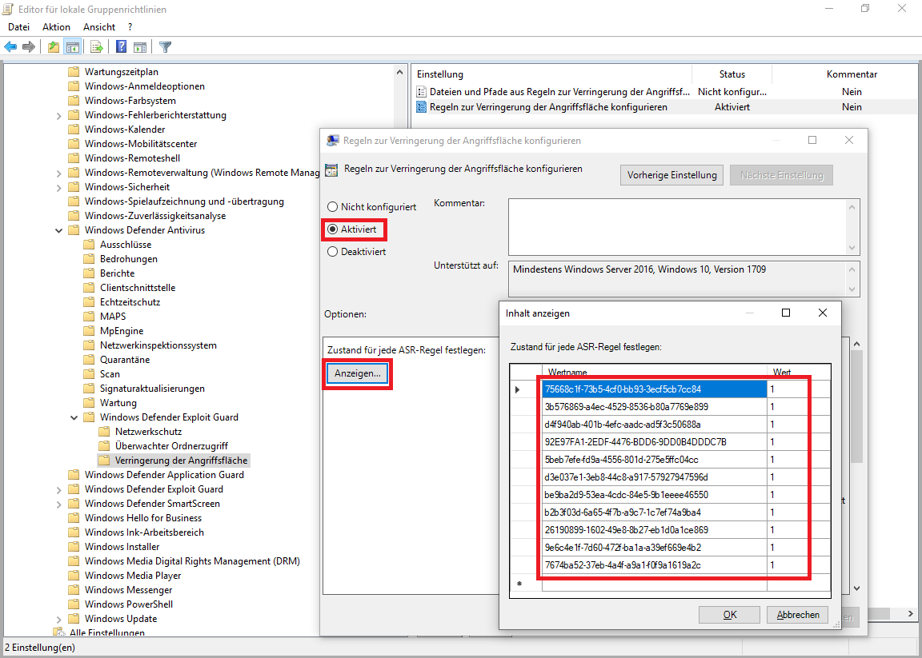
Task: Click the folder up-one-level toolbar icon
Action: point(54,47)
